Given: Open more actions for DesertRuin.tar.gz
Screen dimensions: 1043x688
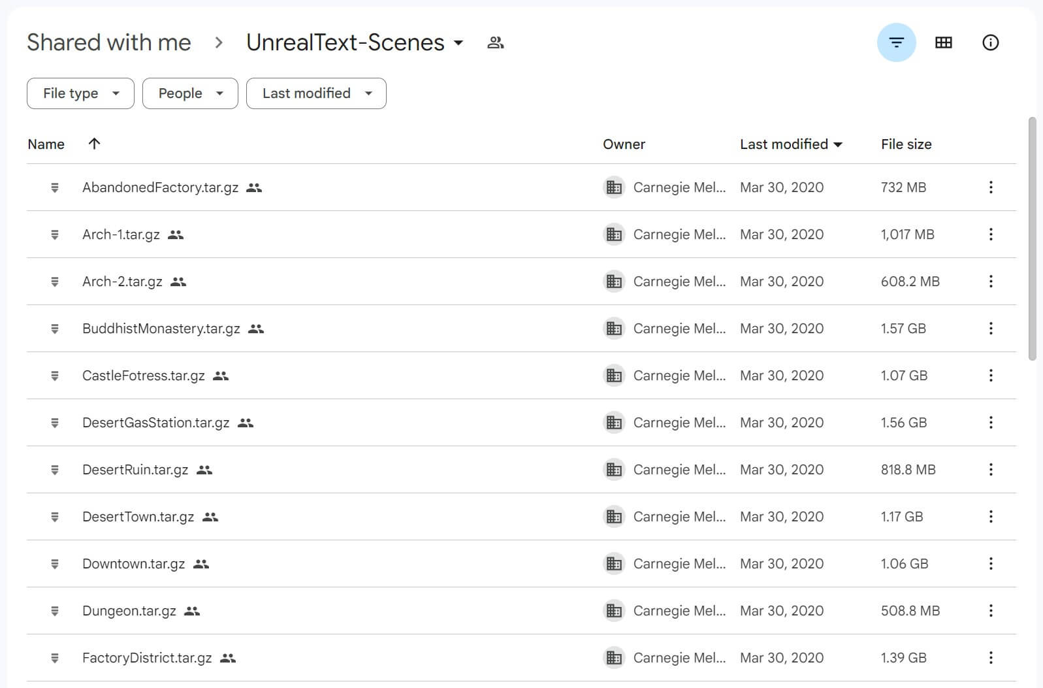Looking at the screenshot, I should point(991,470).
